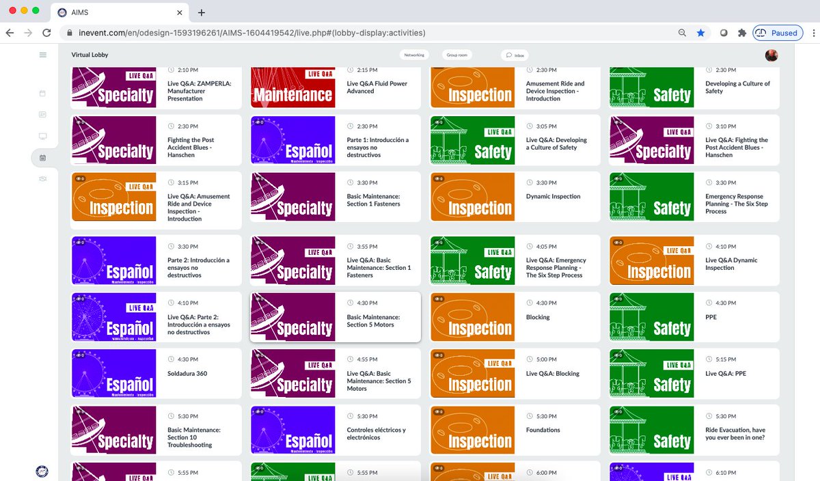This screenshot has height=481, width=820.
Task: Open Live Q&A: Basic Maintenance Section 1 Fasteners
Action: [x=336, y=260]
